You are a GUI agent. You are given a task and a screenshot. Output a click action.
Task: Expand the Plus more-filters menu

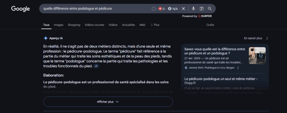[155, 25]
